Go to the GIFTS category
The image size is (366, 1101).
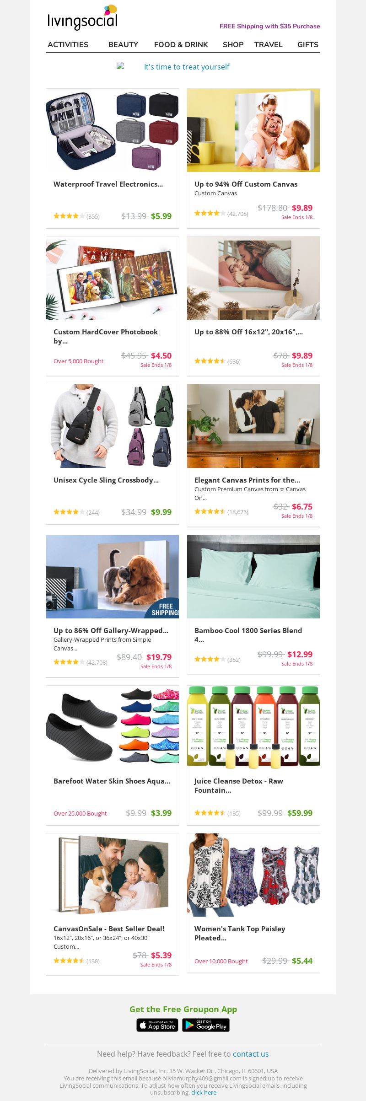(x=308, y=44)
